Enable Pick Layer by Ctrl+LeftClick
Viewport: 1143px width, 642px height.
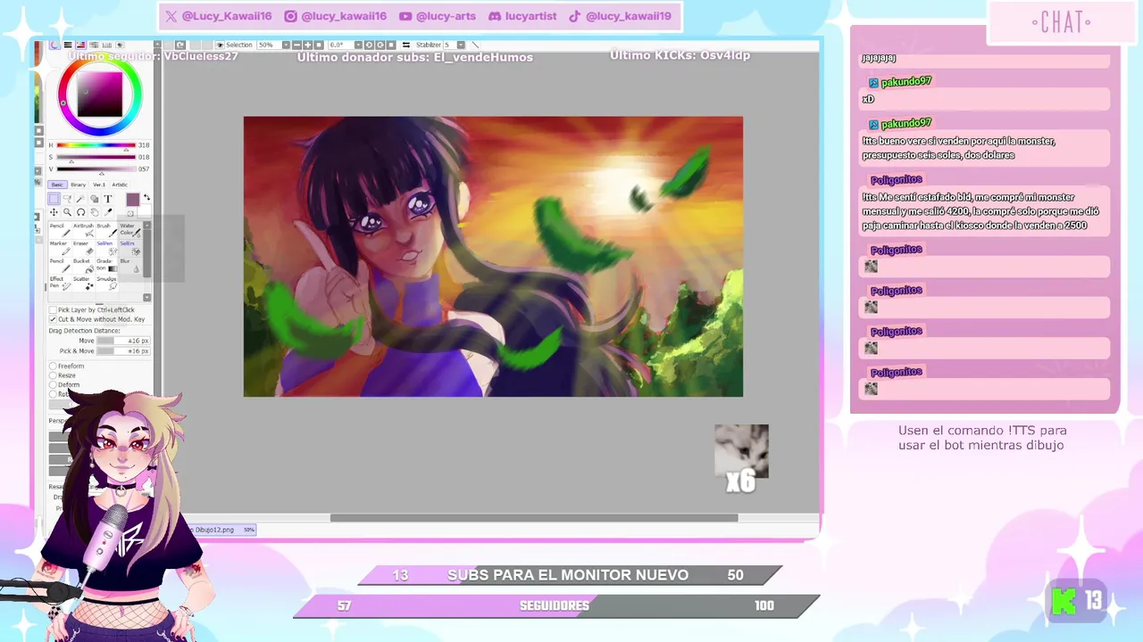point(53,310)
